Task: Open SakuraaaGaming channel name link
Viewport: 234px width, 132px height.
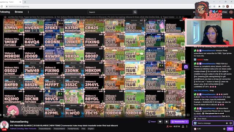Action: click(x=19, y=122)
